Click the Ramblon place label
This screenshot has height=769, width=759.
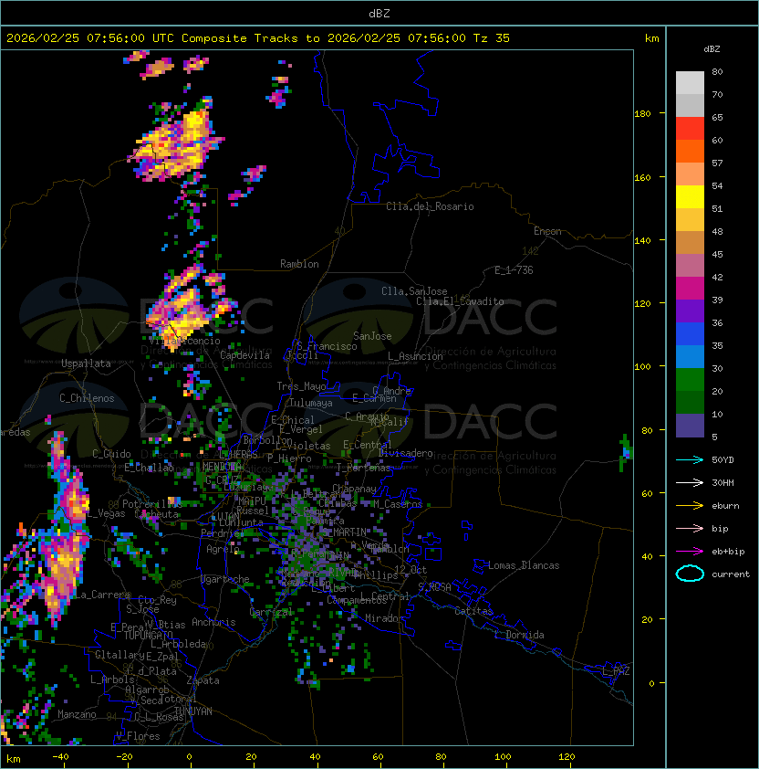(x=299, y=264)
